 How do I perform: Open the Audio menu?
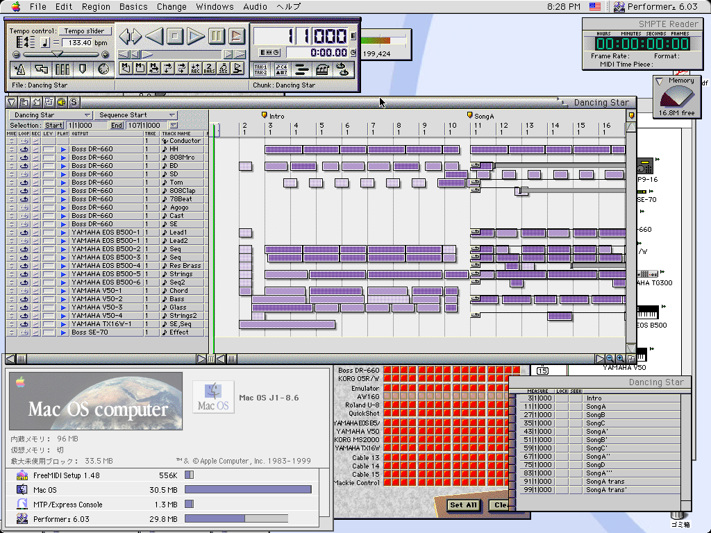(255, 6)
